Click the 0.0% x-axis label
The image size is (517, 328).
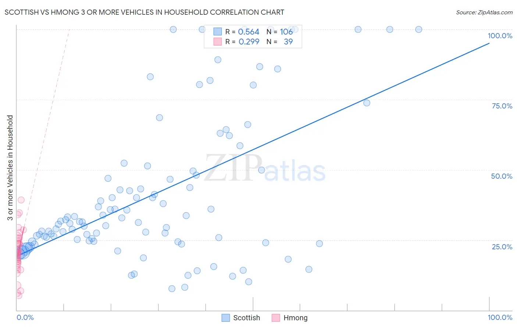coord(25,317)
